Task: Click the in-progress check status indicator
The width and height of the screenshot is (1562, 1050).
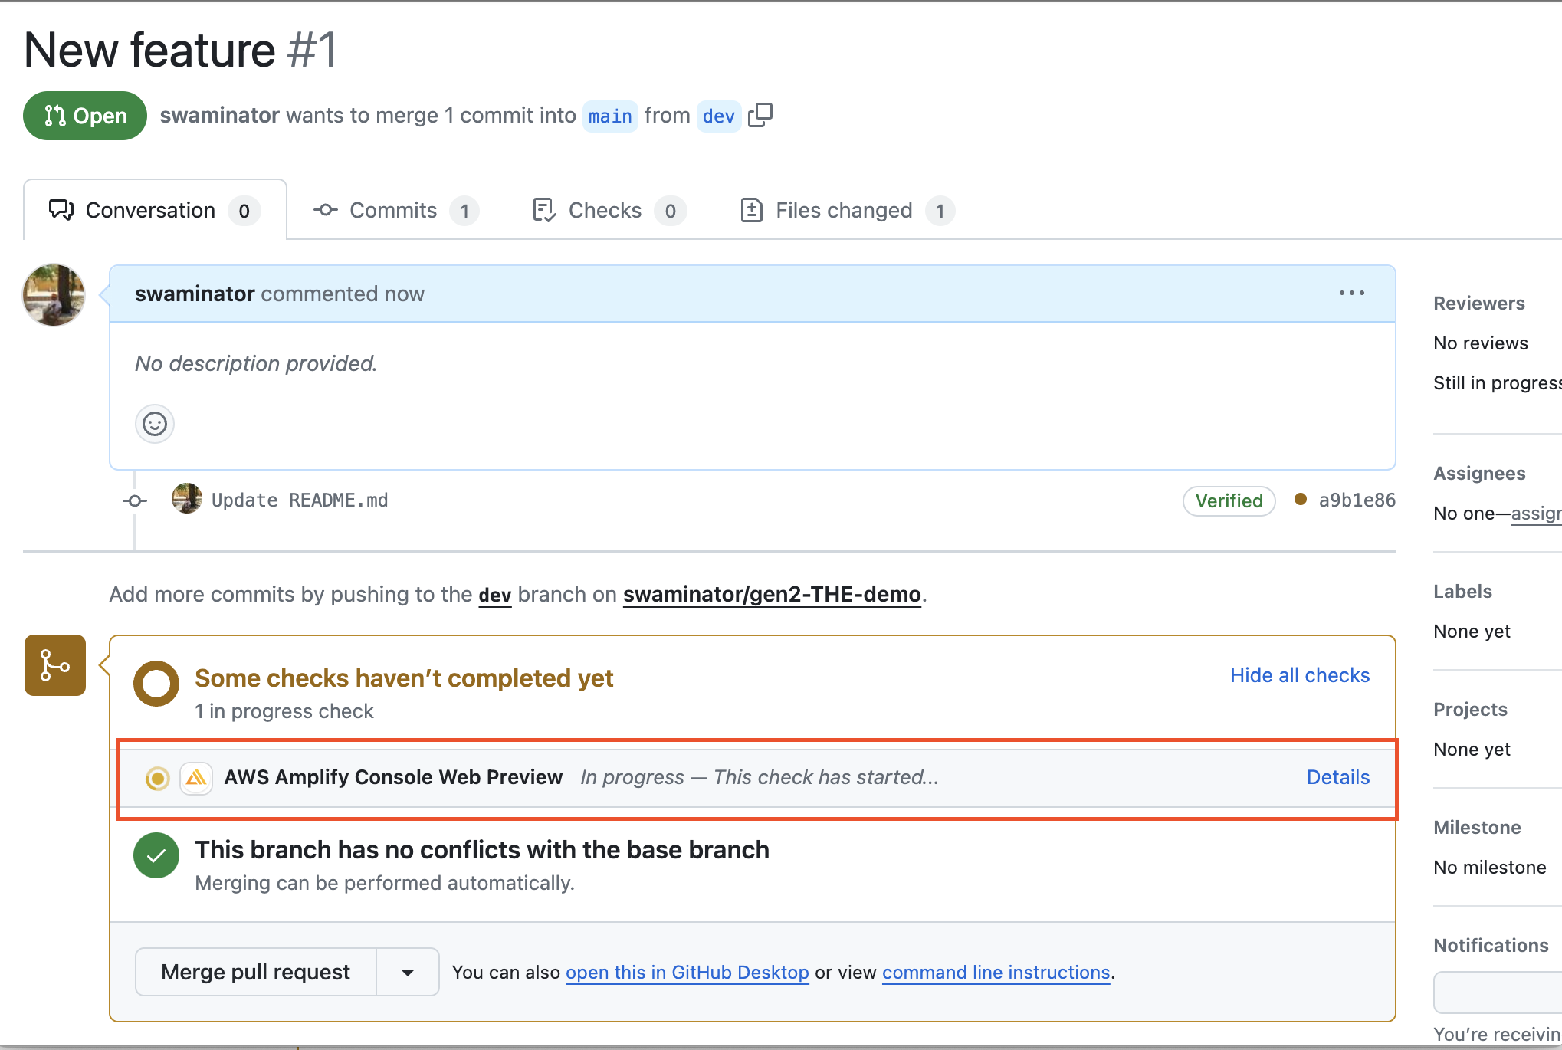Action: (x=156, y=777)
